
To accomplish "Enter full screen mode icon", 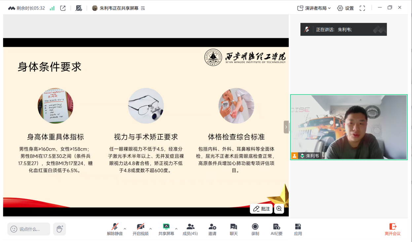I will tap(362, 8).
